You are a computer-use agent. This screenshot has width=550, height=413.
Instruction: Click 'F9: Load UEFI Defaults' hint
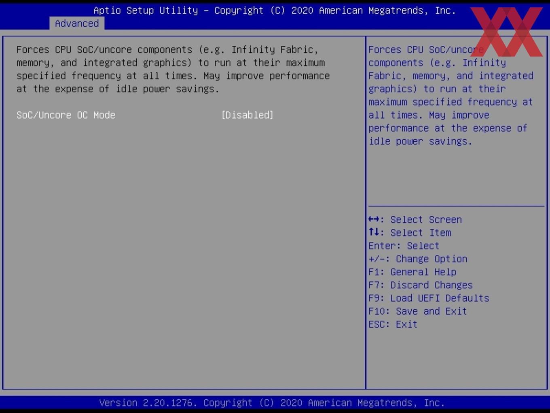click(429, 298)
